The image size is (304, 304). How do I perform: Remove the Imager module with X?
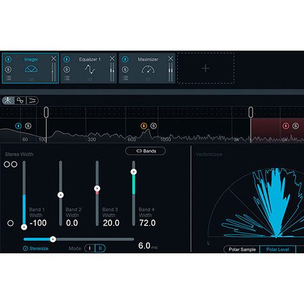point(53,59)
